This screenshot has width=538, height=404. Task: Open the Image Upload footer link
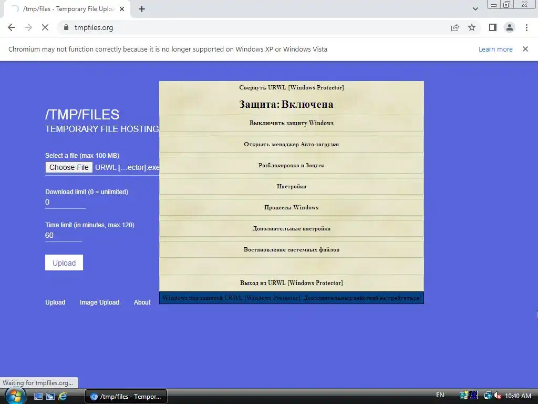coord(99,302)
